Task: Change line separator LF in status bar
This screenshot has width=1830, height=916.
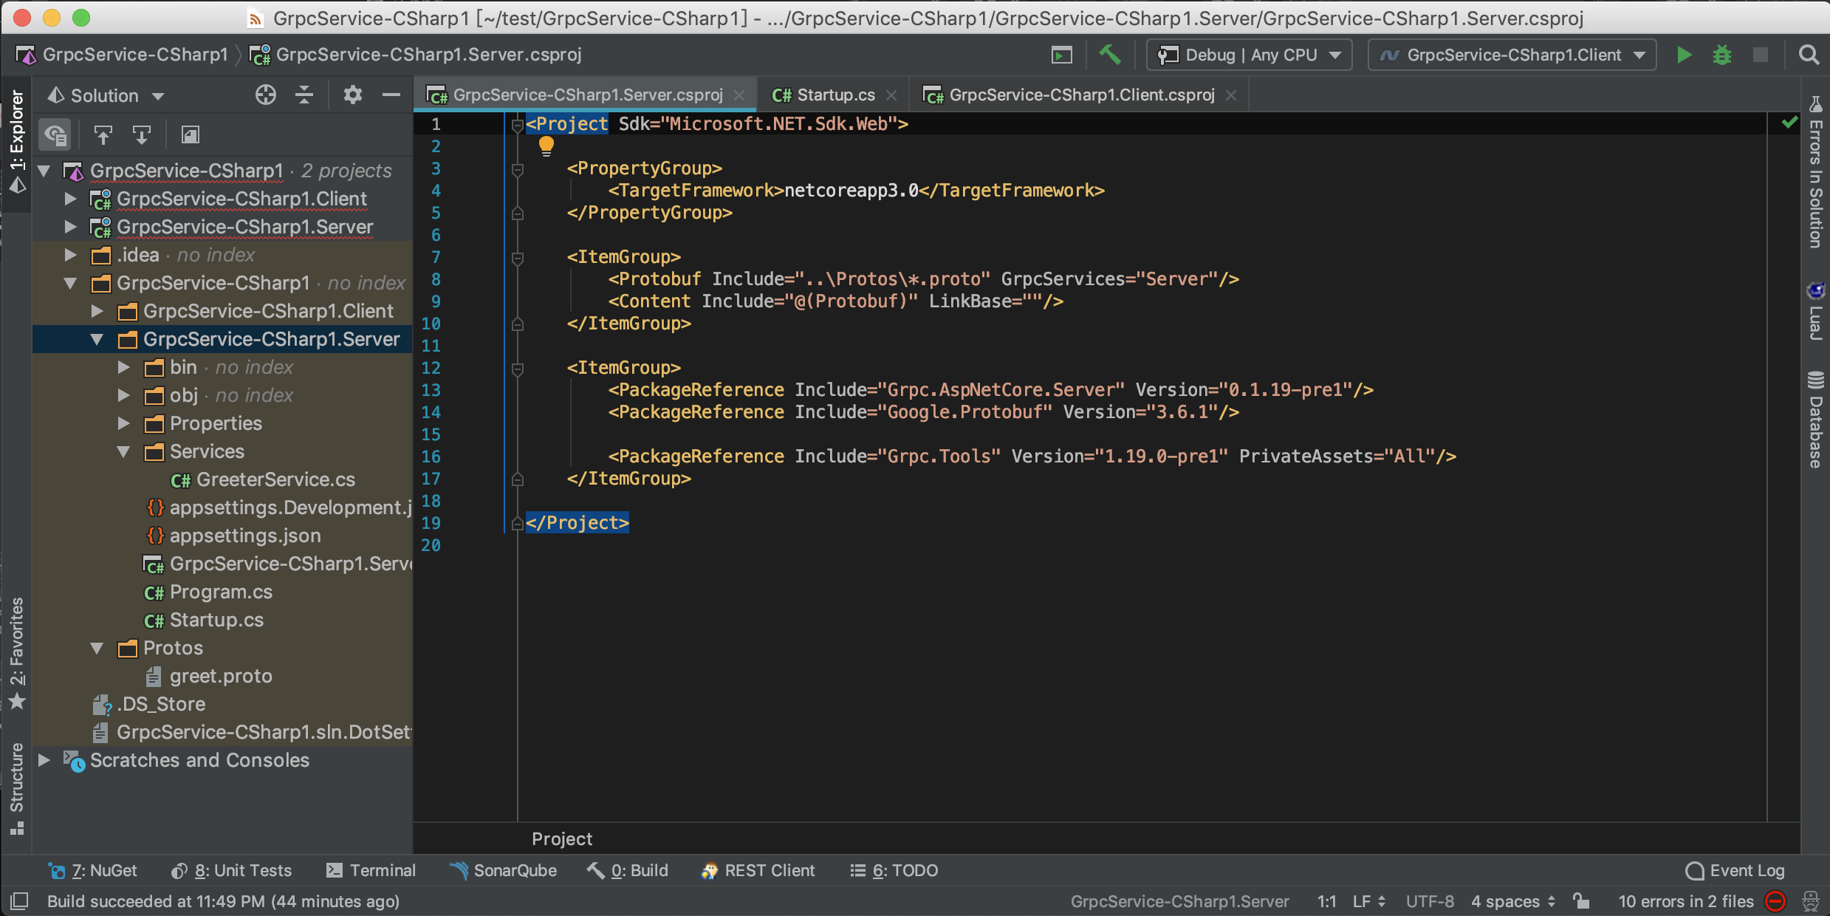Action: click(1369, 901)
